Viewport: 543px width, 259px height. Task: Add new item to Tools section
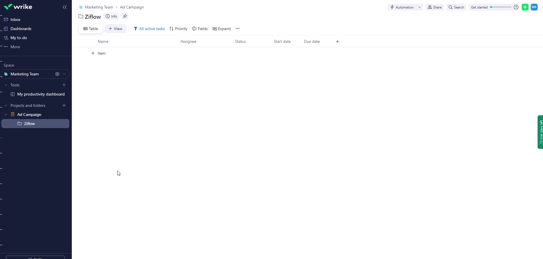click(64, 85)
